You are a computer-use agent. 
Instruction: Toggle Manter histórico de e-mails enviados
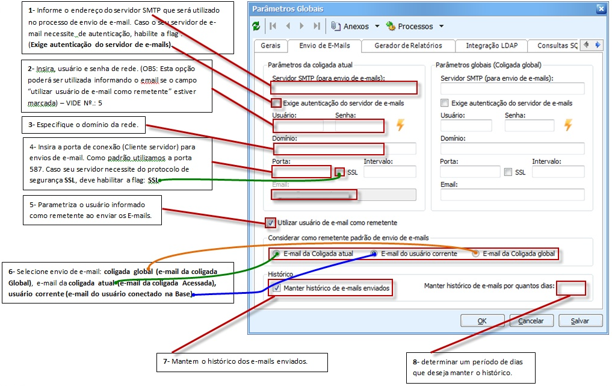[277, 288]
